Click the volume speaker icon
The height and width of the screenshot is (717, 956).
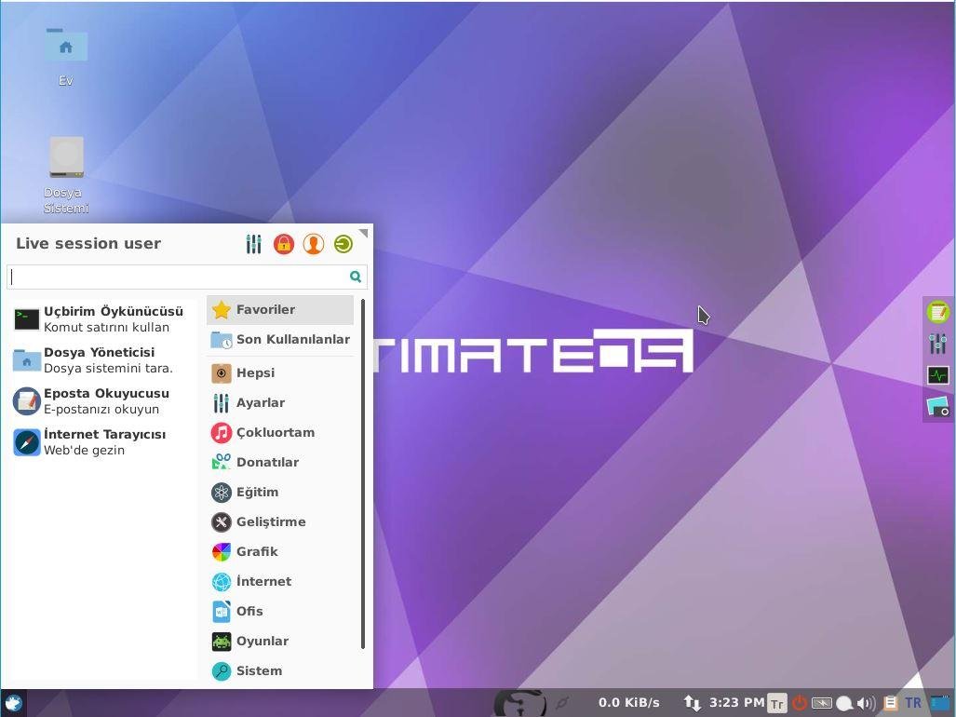866,704
